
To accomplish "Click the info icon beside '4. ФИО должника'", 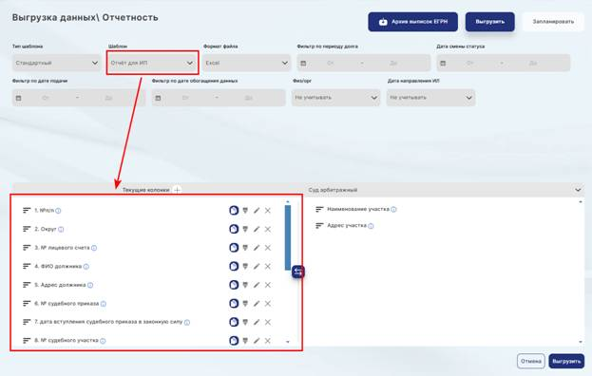I will tap(86, 267).
